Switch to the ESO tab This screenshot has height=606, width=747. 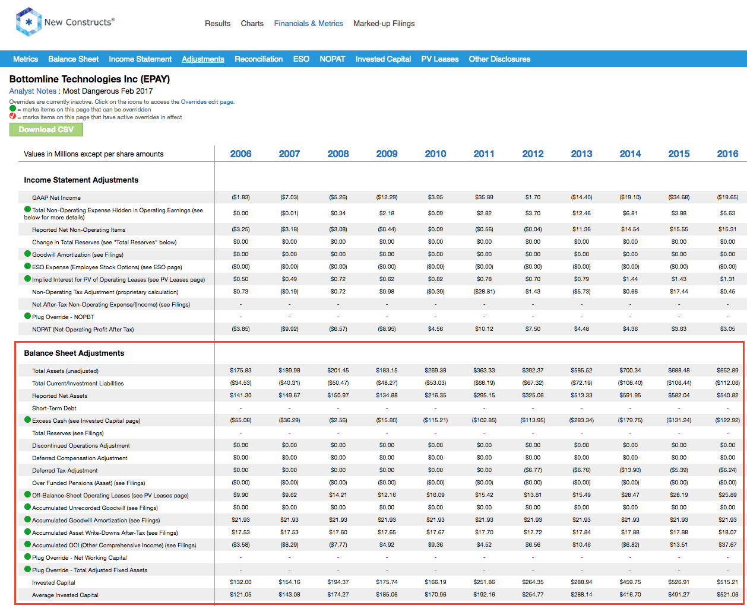tap(301, 59)
